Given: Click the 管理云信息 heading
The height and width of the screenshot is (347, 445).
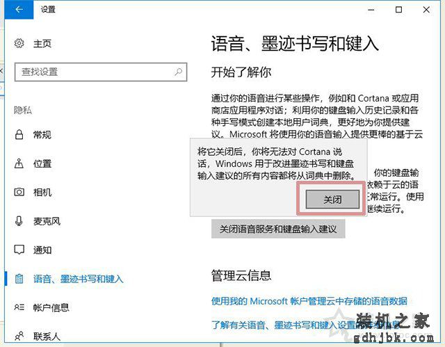Looking at the screenshot, I should click(241, 275).
